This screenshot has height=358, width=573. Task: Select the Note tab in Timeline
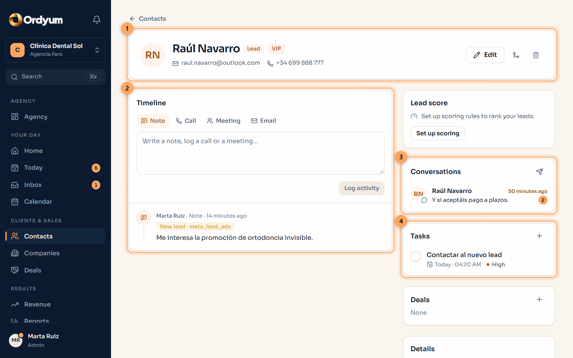coord(153,121)
